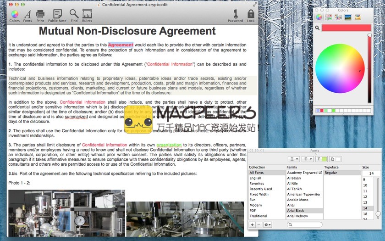Image resolution: width=385 pixels, height=241 pixels.
Task: Click the right lab equipment photo
Action: coord(185,219)
